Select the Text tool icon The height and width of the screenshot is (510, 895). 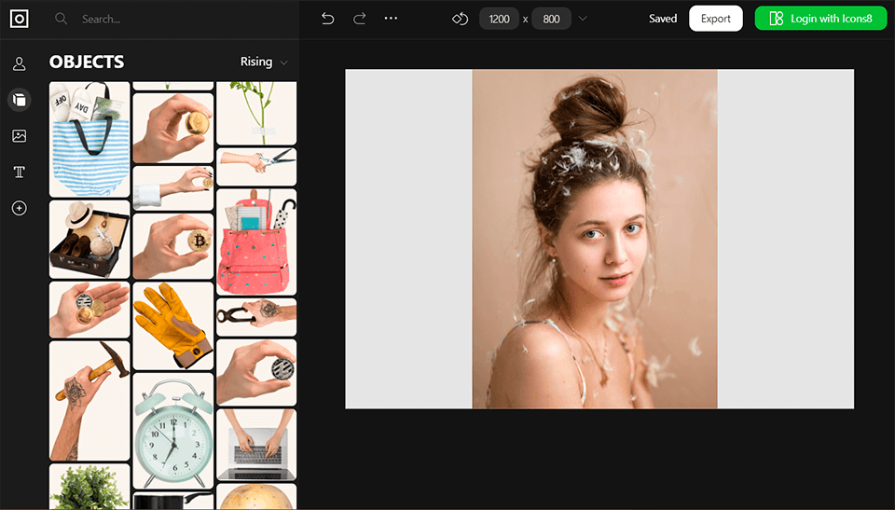(x=20, y=172)
